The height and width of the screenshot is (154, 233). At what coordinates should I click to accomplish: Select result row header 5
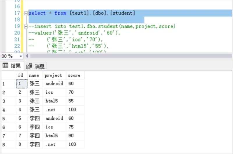(x=9, y=119)
